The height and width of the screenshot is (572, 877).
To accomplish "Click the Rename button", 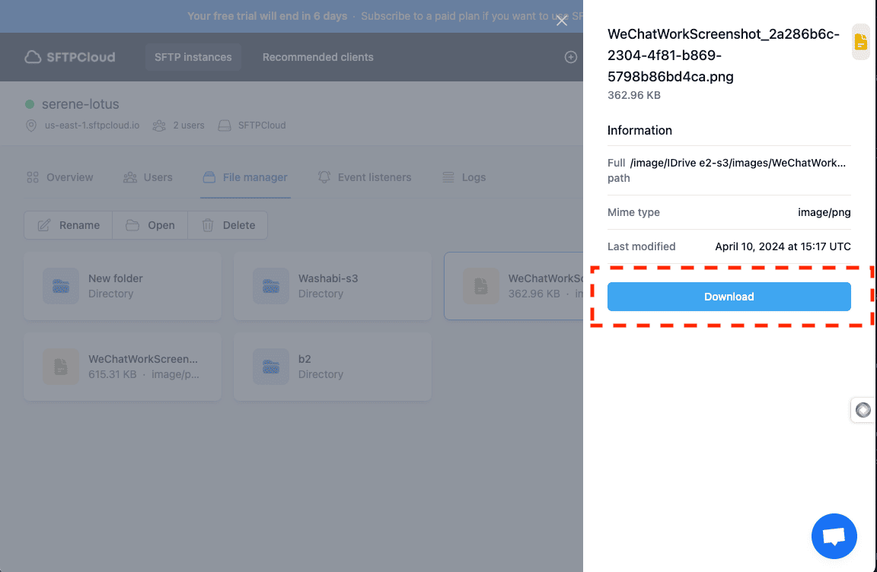I will tap(69, 225).
